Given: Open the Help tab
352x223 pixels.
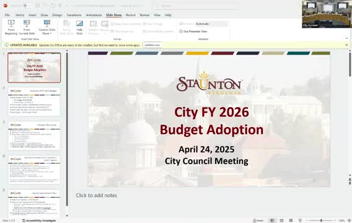Looking at the screenshot, I should tap(168, 15).
